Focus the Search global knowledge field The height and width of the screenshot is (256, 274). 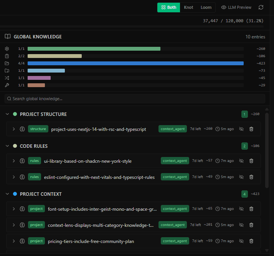pyautogui.click(x=135, y=99)
